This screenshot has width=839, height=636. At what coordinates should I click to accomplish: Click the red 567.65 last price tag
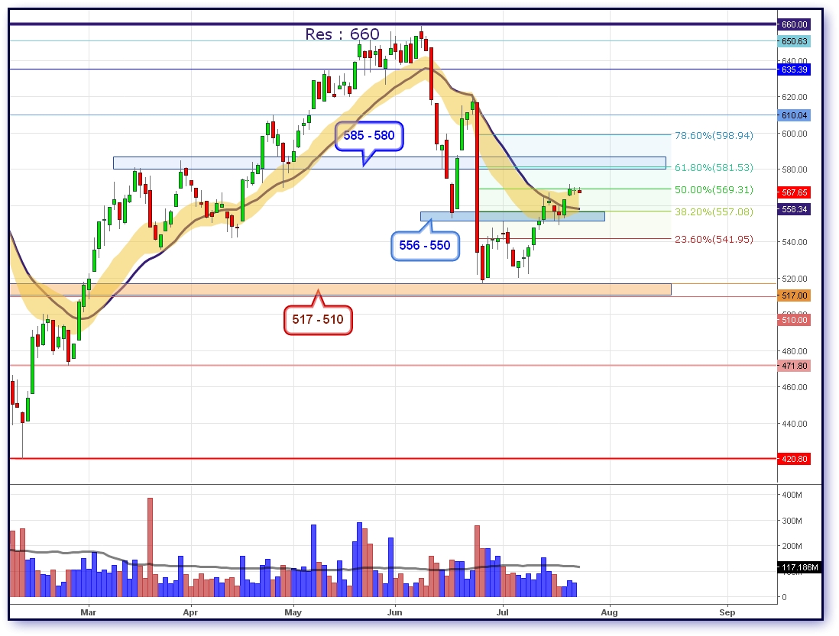795,193
